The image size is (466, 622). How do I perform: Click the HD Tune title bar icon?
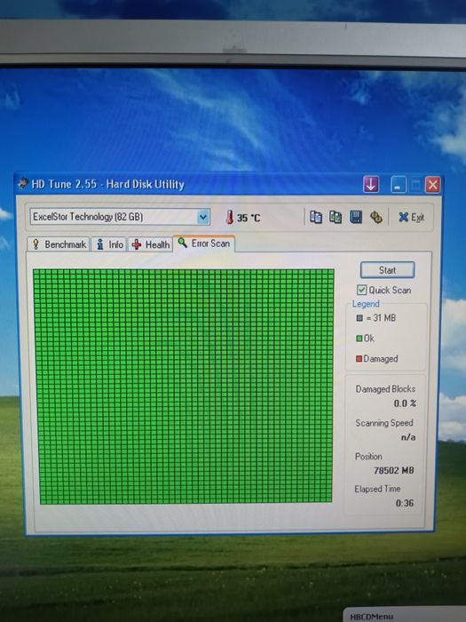(x=23, y=184)
